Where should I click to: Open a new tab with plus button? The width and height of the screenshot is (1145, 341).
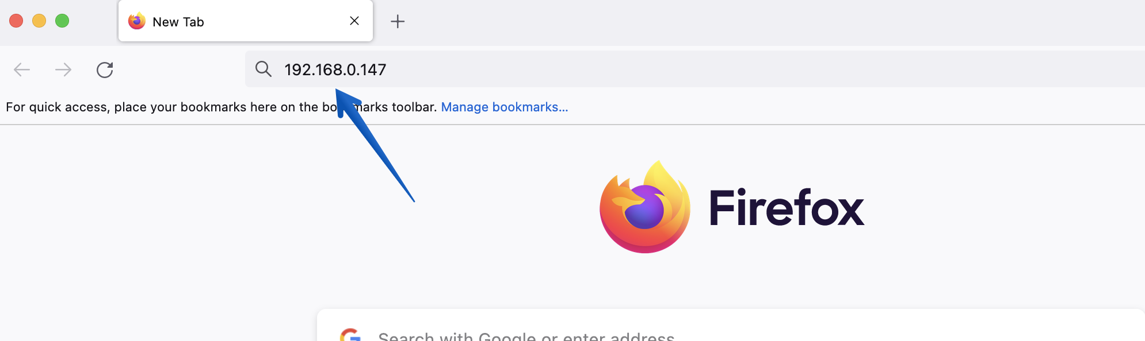(x=398, y=22)
